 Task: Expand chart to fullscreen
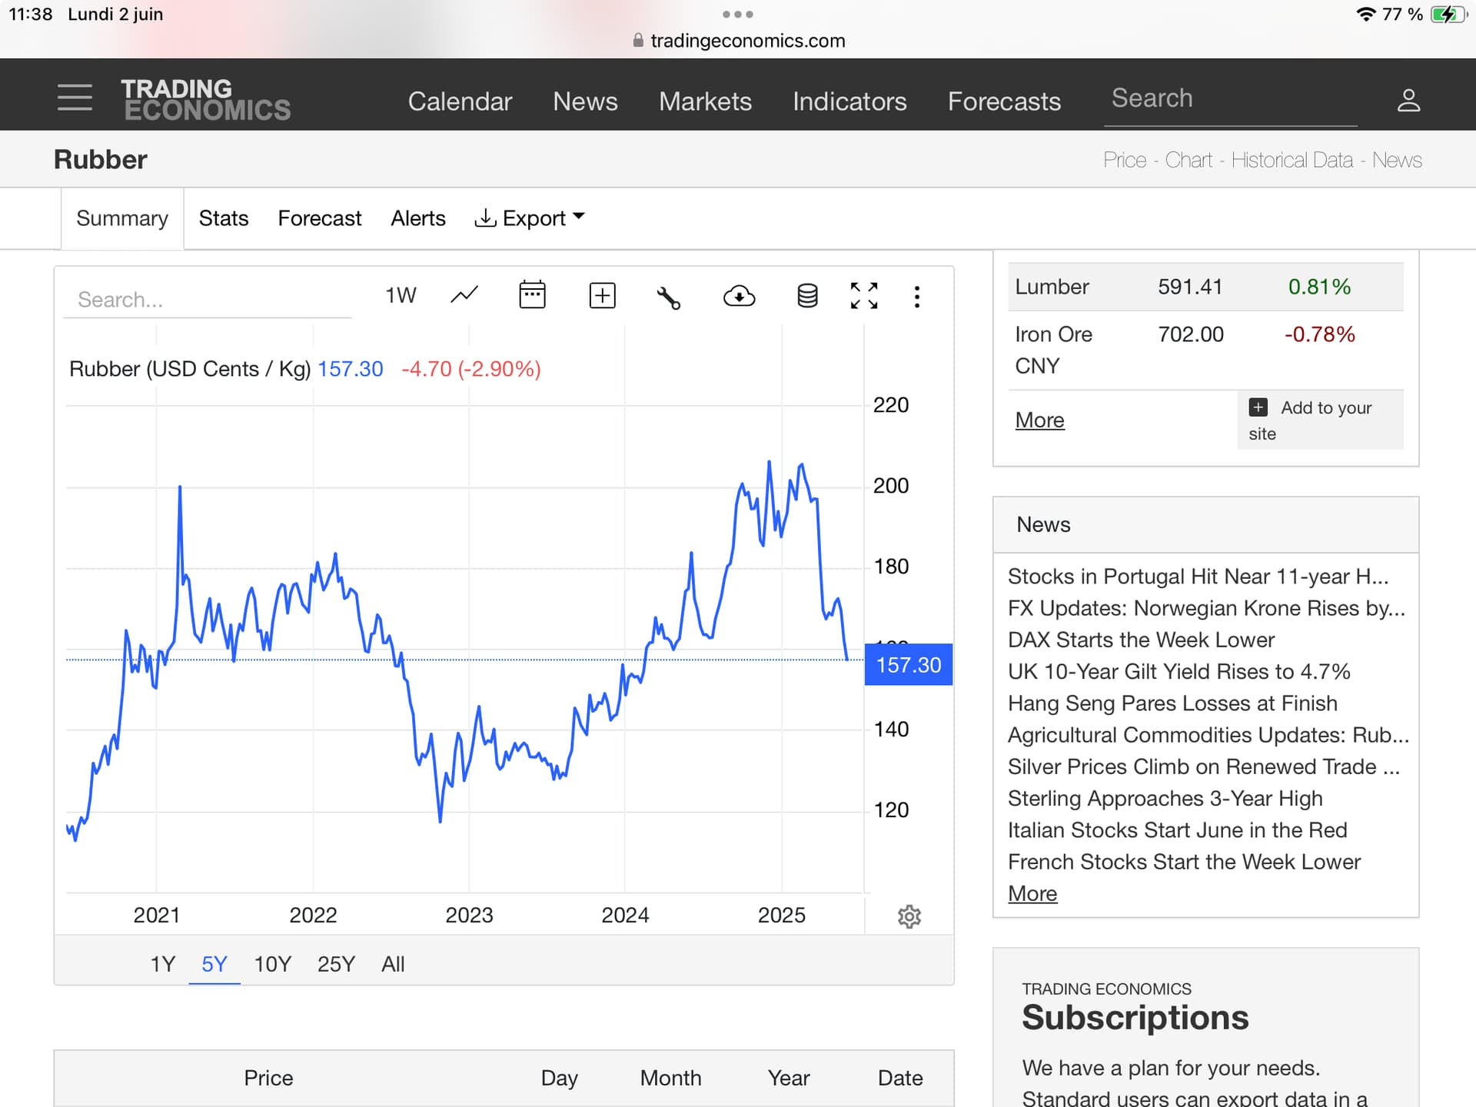click(x=864, y=295)
